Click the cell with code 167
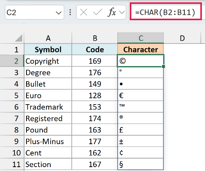The width and height of the screenshot is (205, 171). (95, 164)
